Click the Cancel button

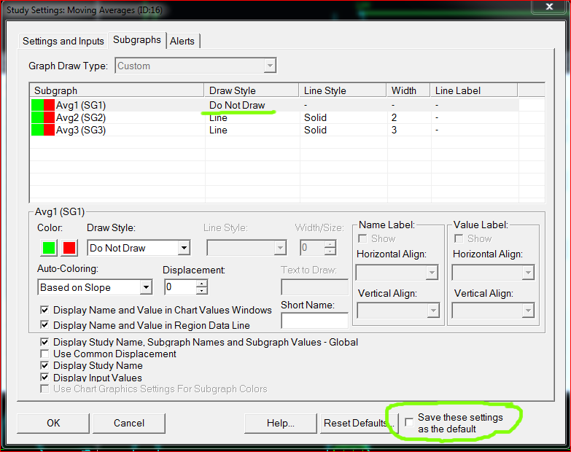click(129, 423)
